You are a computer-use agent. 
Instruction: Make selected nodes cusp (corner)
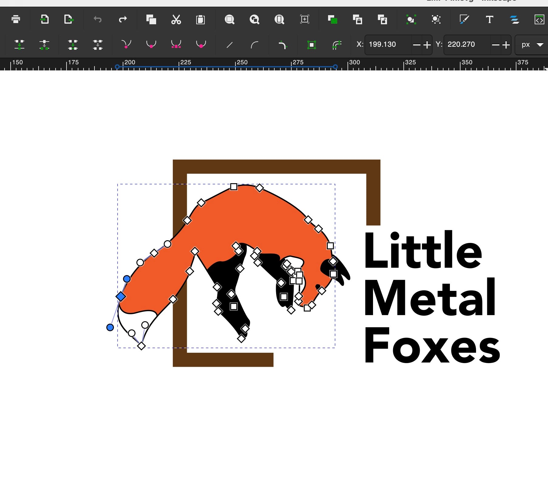(x=126, y=45)
